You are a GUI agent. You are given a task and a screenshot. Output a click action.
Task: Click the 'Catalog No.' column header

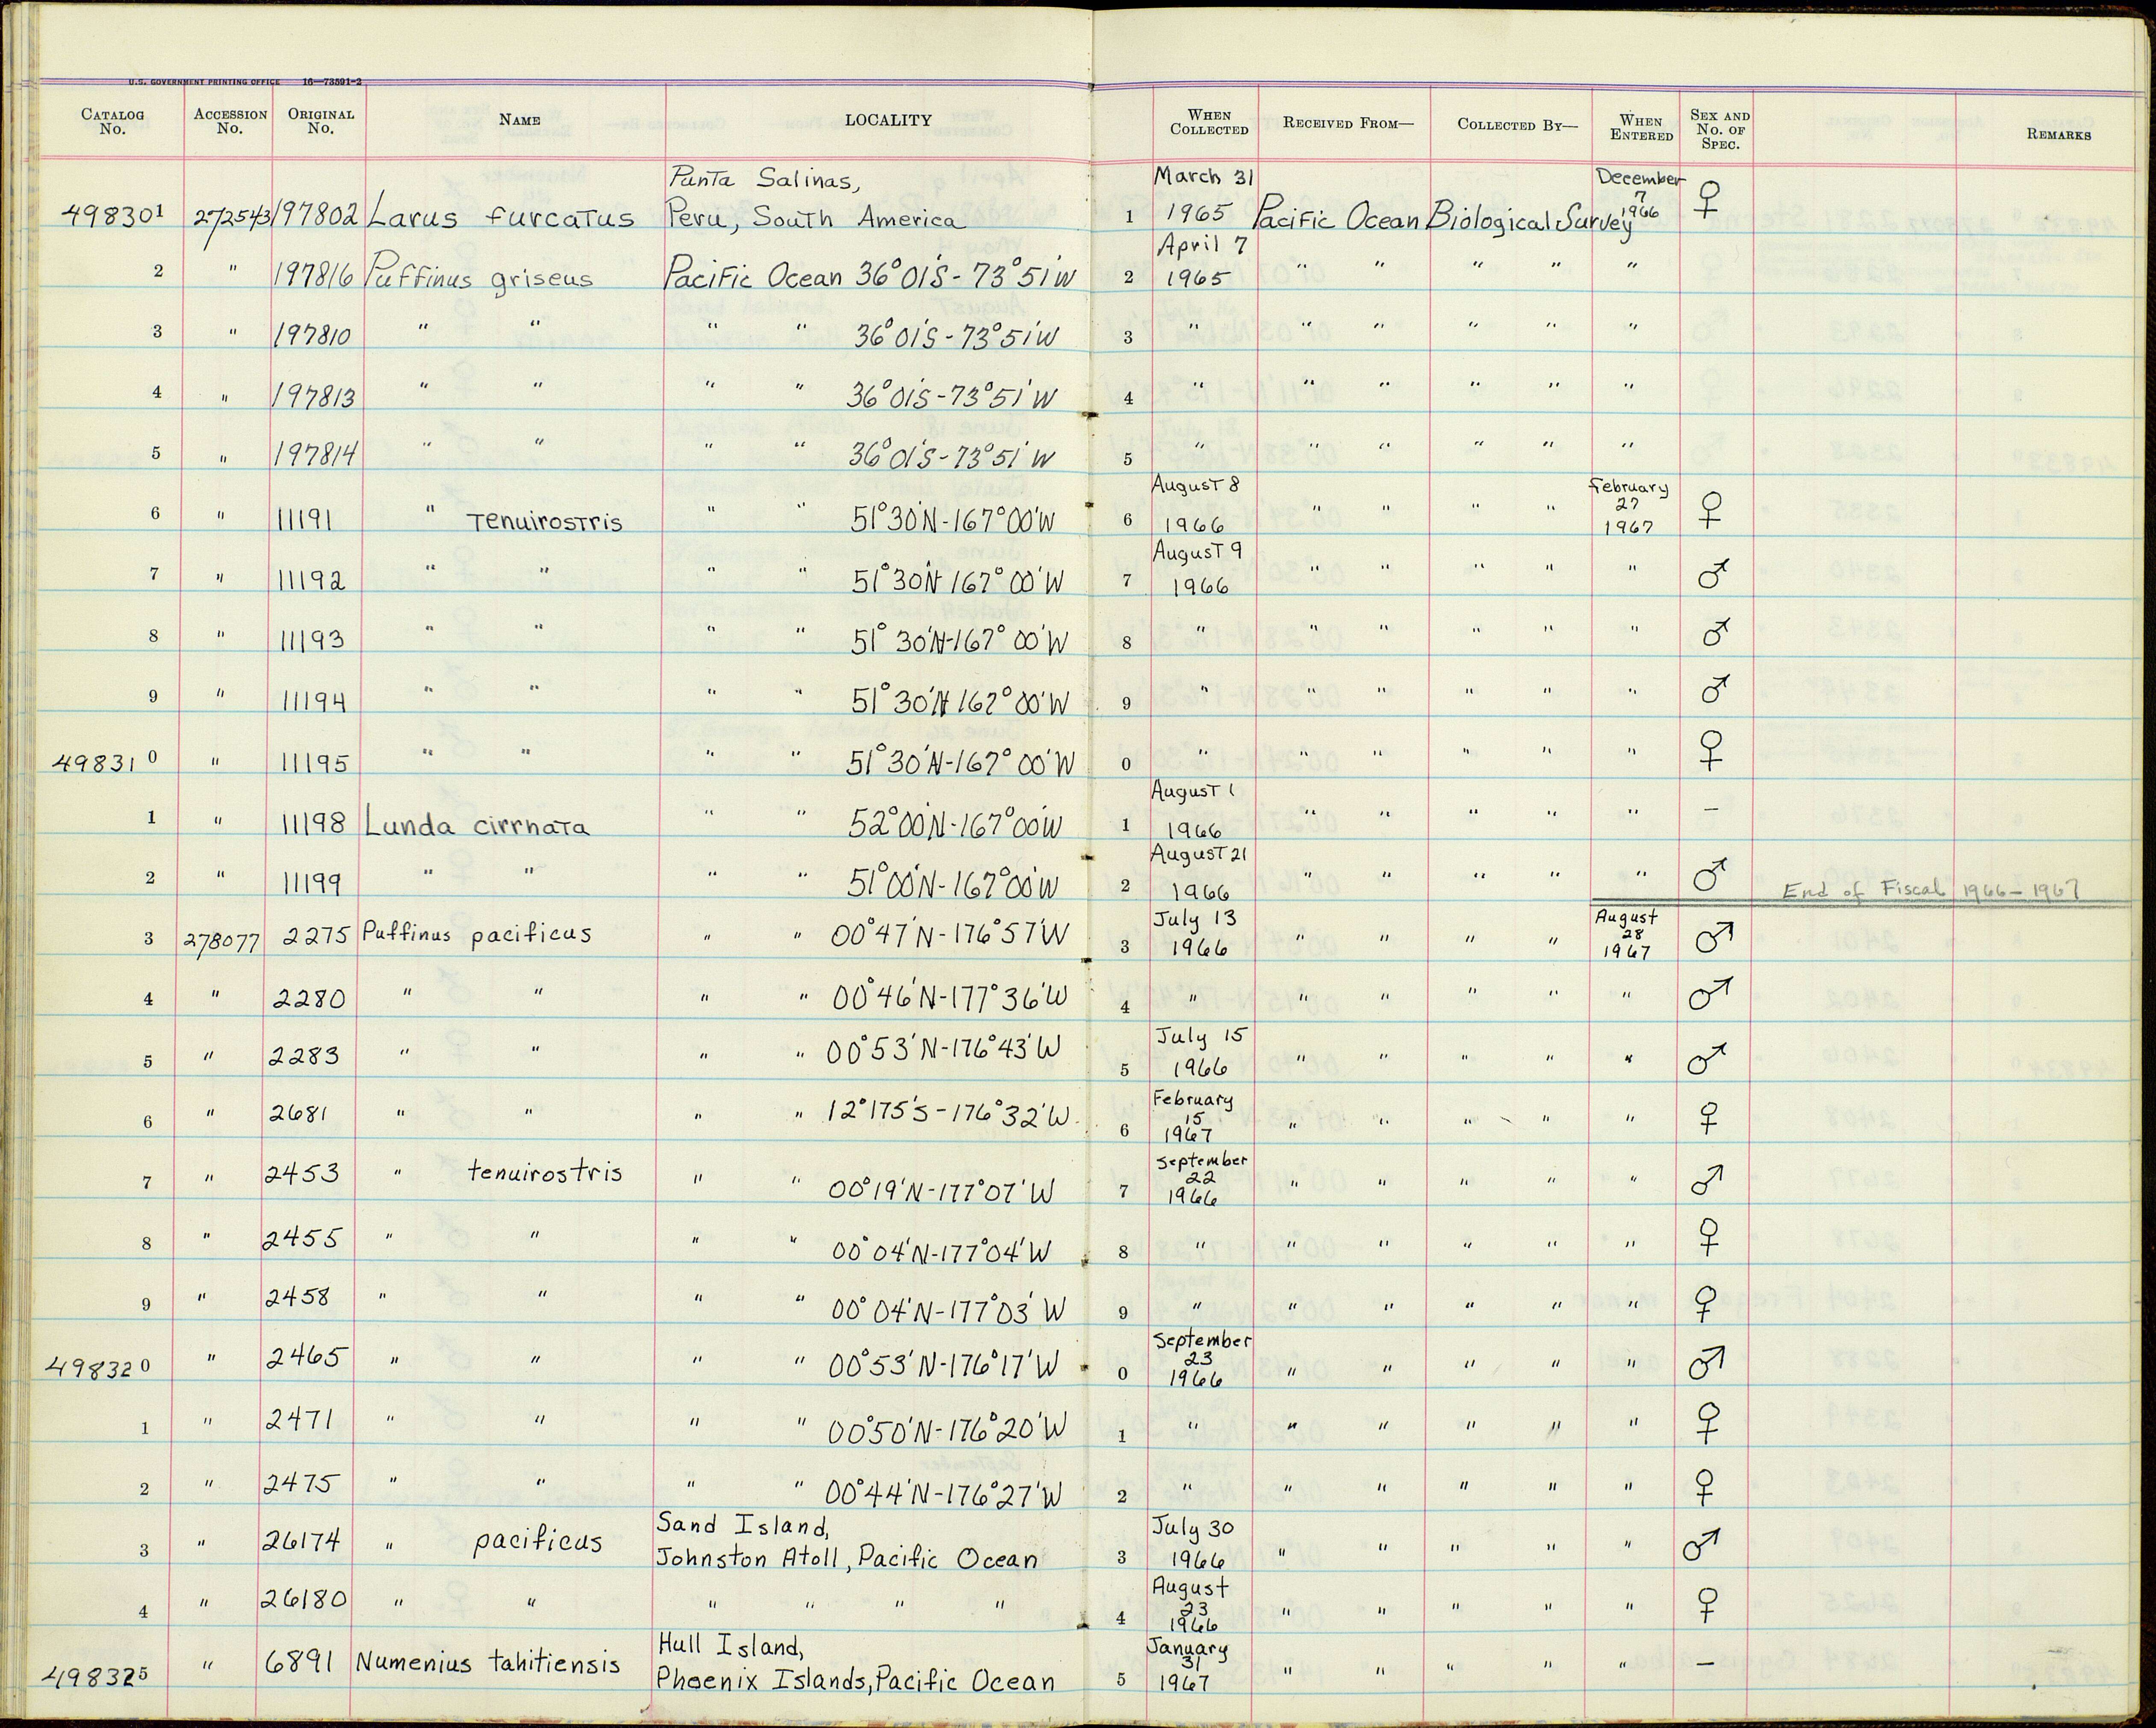click(x=113, y=121)
